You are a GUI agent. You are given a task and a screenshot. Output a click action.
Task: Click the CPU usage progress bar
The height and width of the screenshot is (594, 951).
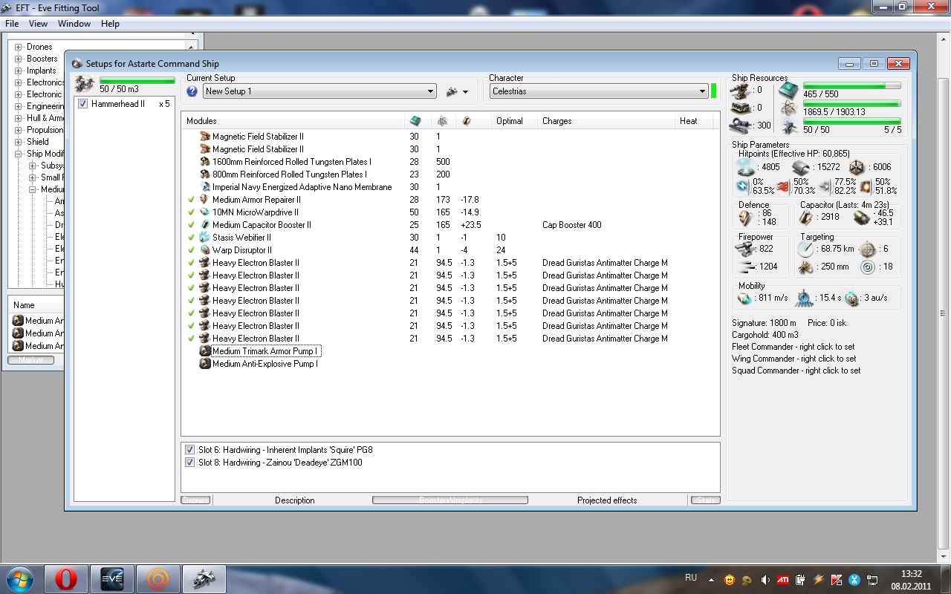click(851, 85)
